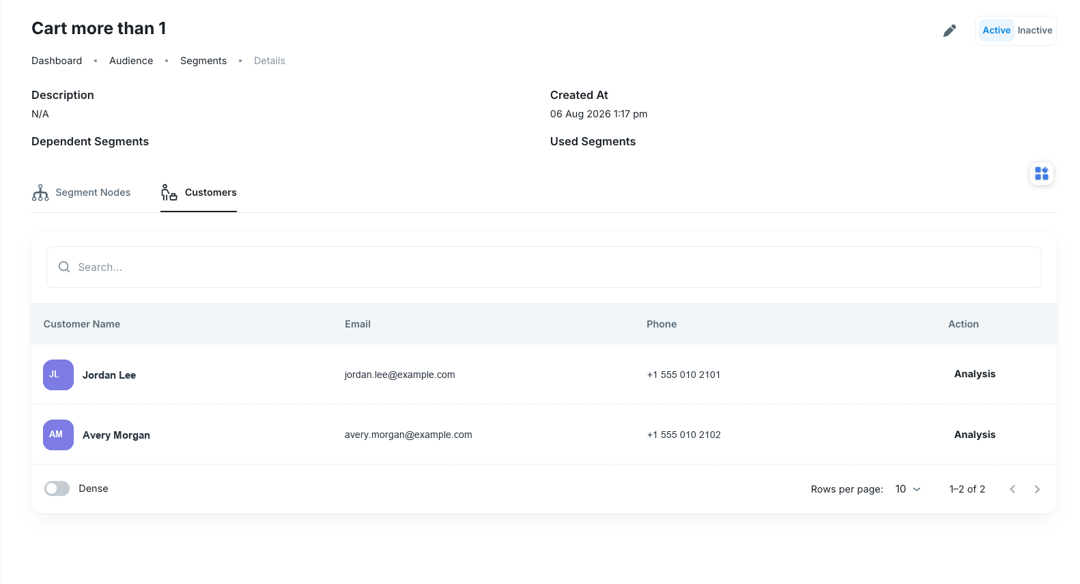The image size is (1080, 584).
Task: Open Audience breadcrumb link
Action: pos(131,61)
